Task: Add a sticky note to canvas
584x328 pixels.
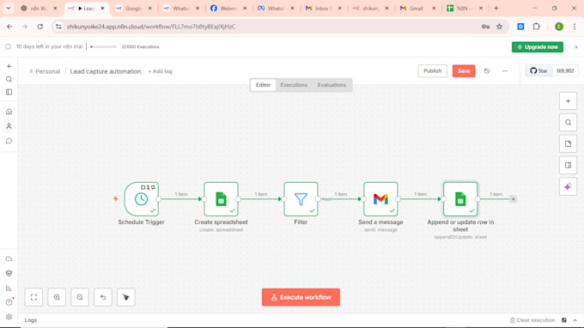Action: 568,143
